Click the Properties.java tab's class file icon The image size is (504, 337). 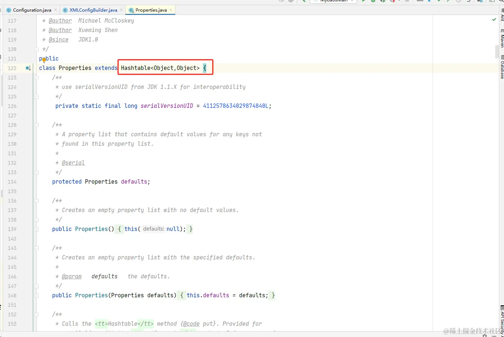(x=131, y=10)
